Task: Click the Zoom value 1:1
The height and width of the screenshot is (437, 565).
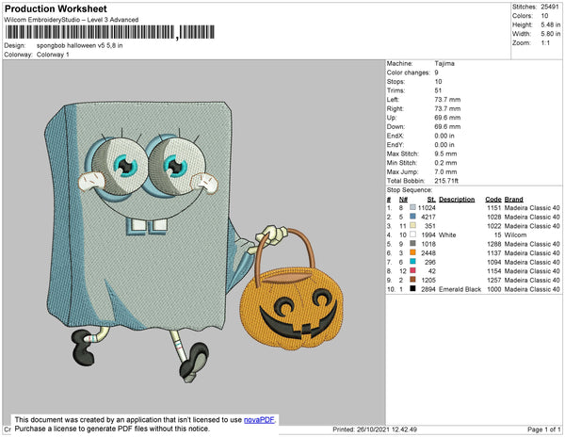Action: [x=545, y=43]
